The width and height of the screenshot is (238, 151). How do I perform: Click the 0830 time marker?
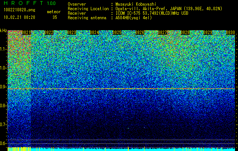(x=230, y=32)
